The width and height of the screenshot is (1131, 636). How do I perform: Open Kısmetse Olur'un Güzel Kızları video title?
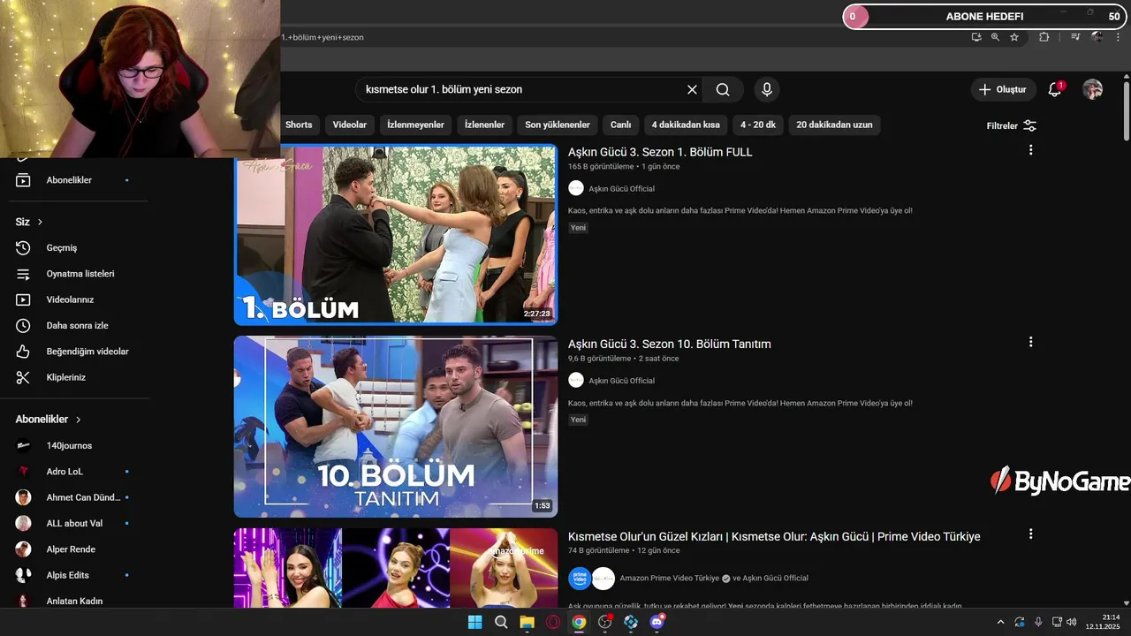774,536
